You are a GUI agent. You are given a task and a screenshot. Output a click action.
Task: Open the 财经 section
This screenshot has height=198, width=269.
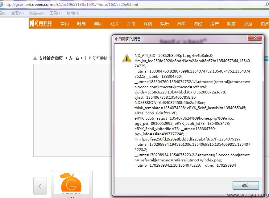click(x=198, y=24)
